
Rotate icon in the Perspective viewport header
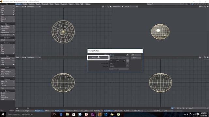pos(202,6)
